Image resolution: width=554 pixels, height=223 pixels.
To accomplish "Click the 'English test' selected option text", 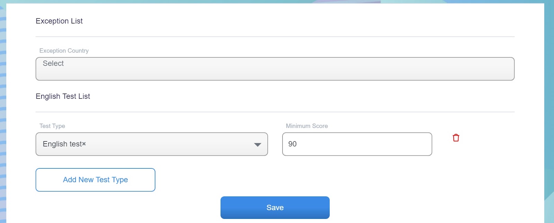I will click(x=62, y=144).
